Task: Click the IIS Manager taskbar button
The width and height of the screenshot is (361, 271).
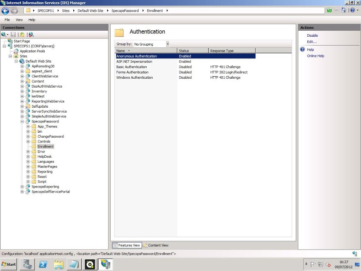Action: pos(106,264)
